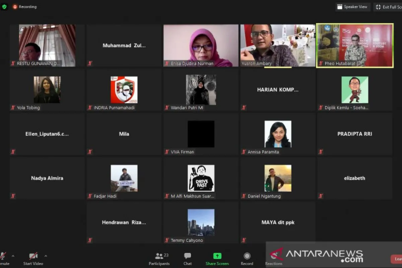Toggle the Start Video camera button

33,256
